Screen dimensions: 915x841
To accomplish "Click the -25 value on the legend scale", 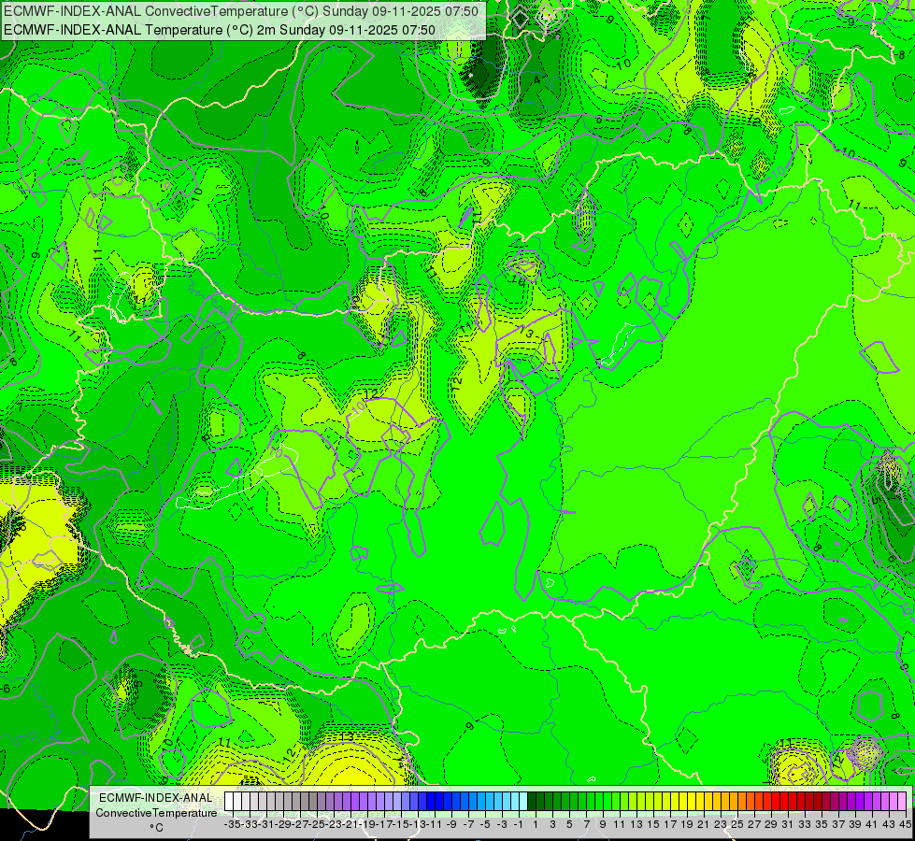I will tap(317, 825).
